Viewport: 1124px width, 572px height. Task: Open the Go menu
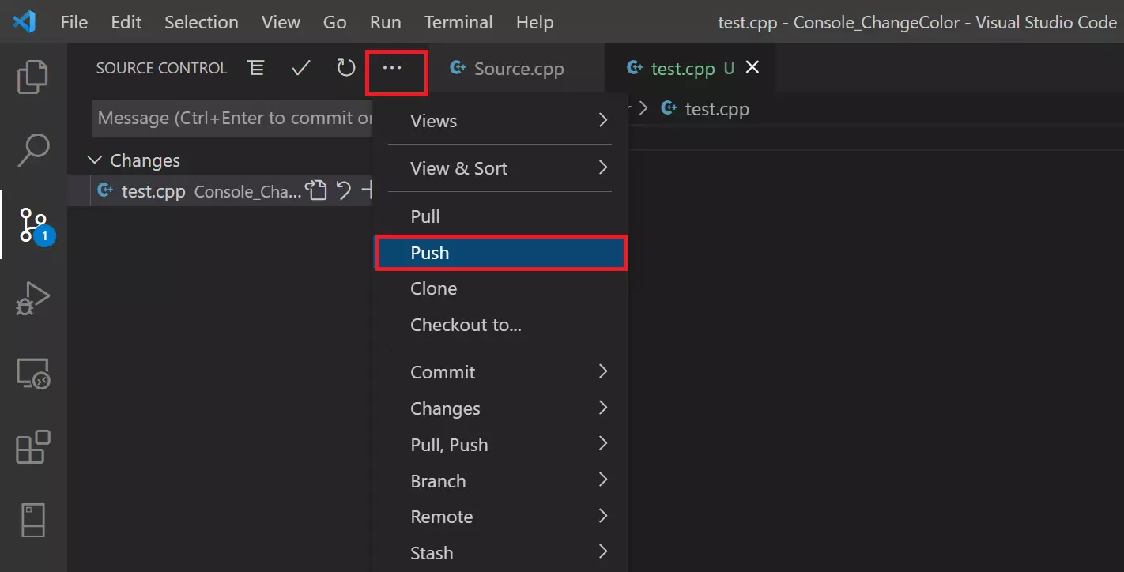coord(335,21)
